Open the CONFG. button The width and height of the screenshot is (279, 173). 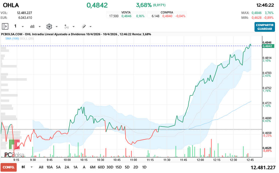coord(8,167)
